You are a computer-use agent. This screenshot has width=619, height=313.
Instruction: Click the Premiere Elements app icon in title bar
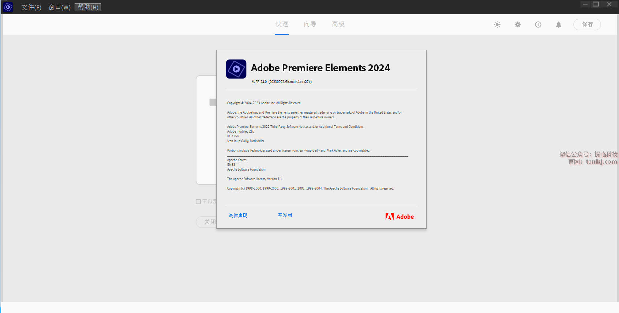(x=8, y=7)
